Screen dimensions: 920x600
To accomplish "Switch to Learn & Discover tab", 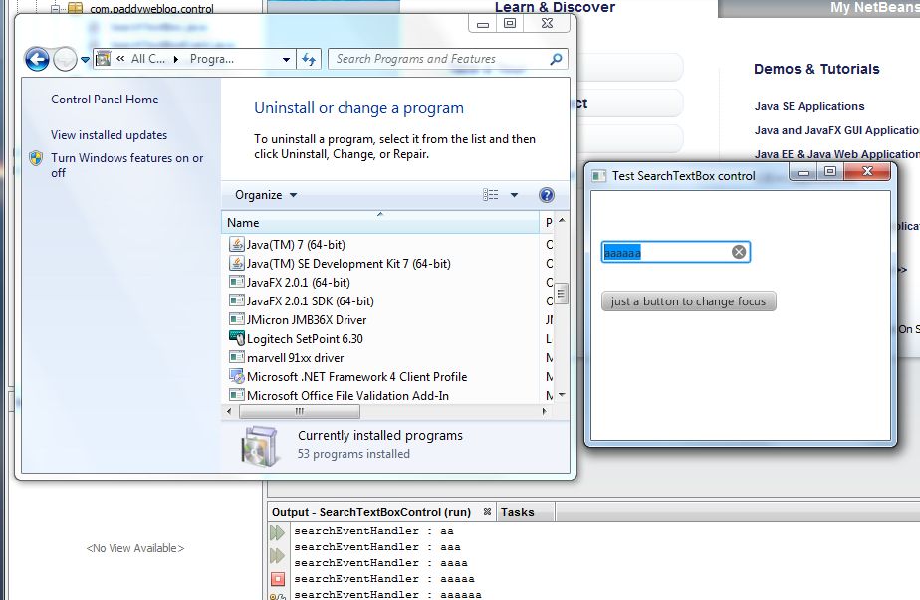I will 555,7.
